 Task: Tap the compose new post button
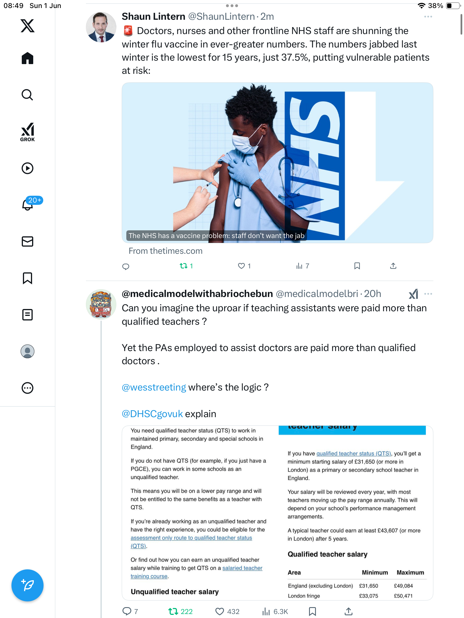click(27, 585)
